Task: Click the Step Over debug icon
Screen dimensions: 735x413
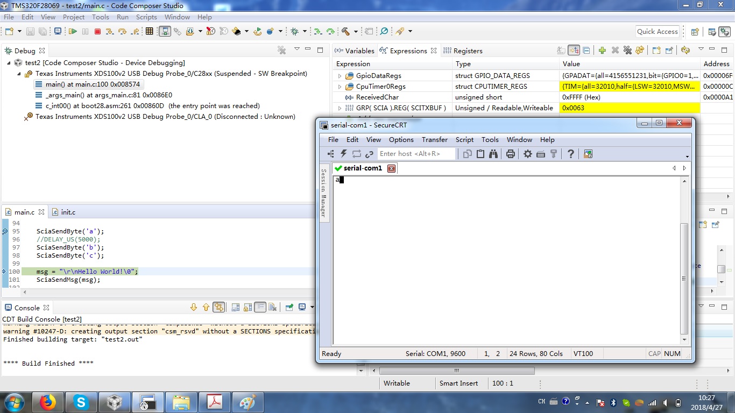Action: tap(123, 31)
